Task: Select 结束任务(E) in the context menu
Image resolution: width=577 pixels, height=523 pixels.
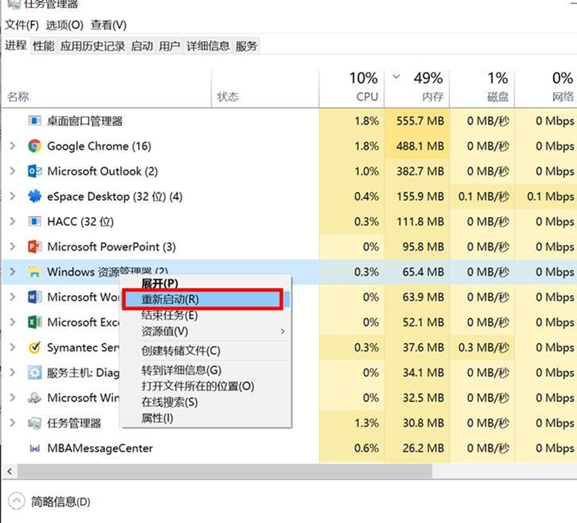Action: tap(170, 316)
